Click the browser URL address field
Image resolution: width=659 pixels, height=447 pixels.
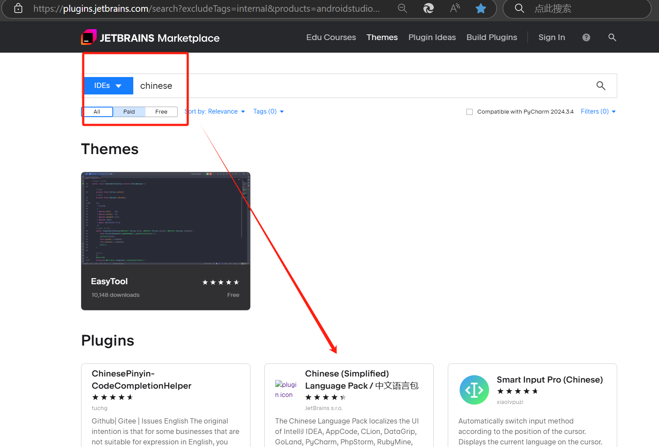(x=206, y=8)
